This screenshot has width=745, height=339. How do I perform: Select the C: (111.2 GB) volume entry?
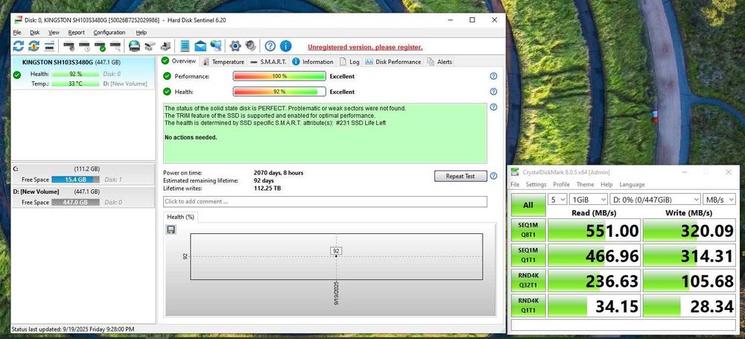[83, 174]
